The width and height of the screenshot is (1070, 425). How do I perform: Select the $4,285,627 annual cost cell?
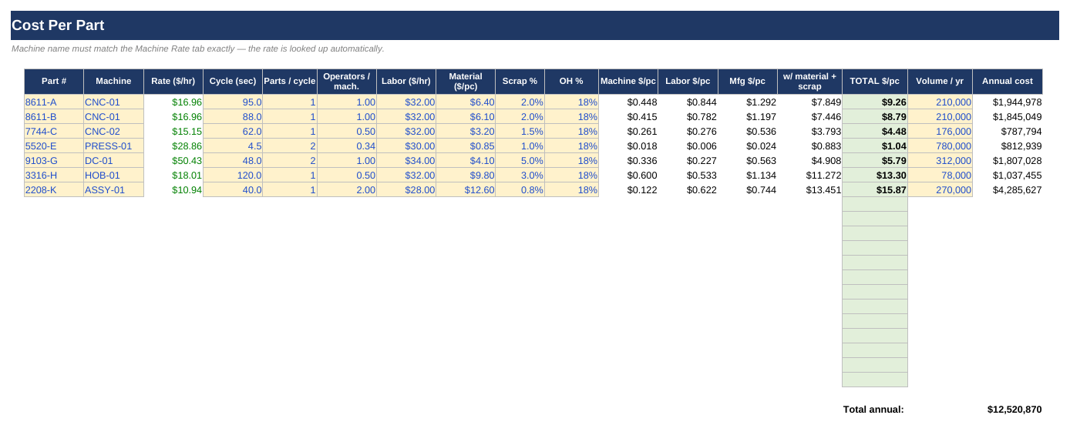click(x=1008, y=189)
